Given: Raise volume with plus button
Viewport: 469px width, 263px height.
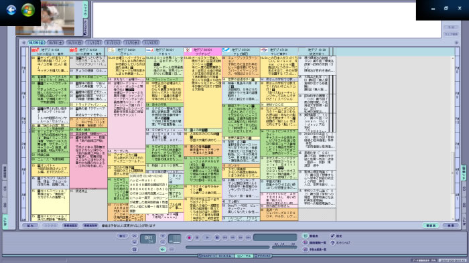Looking at the screenshot, I should pyautogui.click(x=163, y=236).
